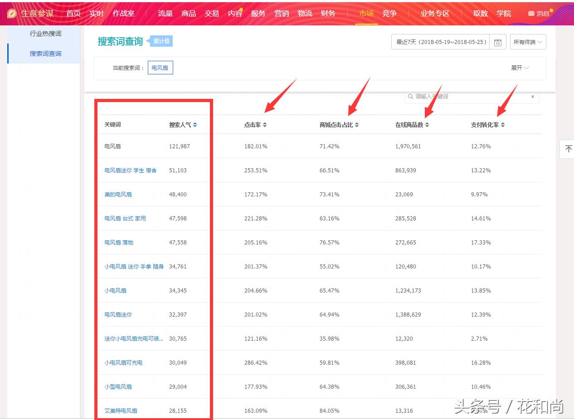The width and height of the screenshot is (574, 420).
Task: Open the 所有终端 terminal dropdown
Action: pyautogui.click(x=528, y=42)
